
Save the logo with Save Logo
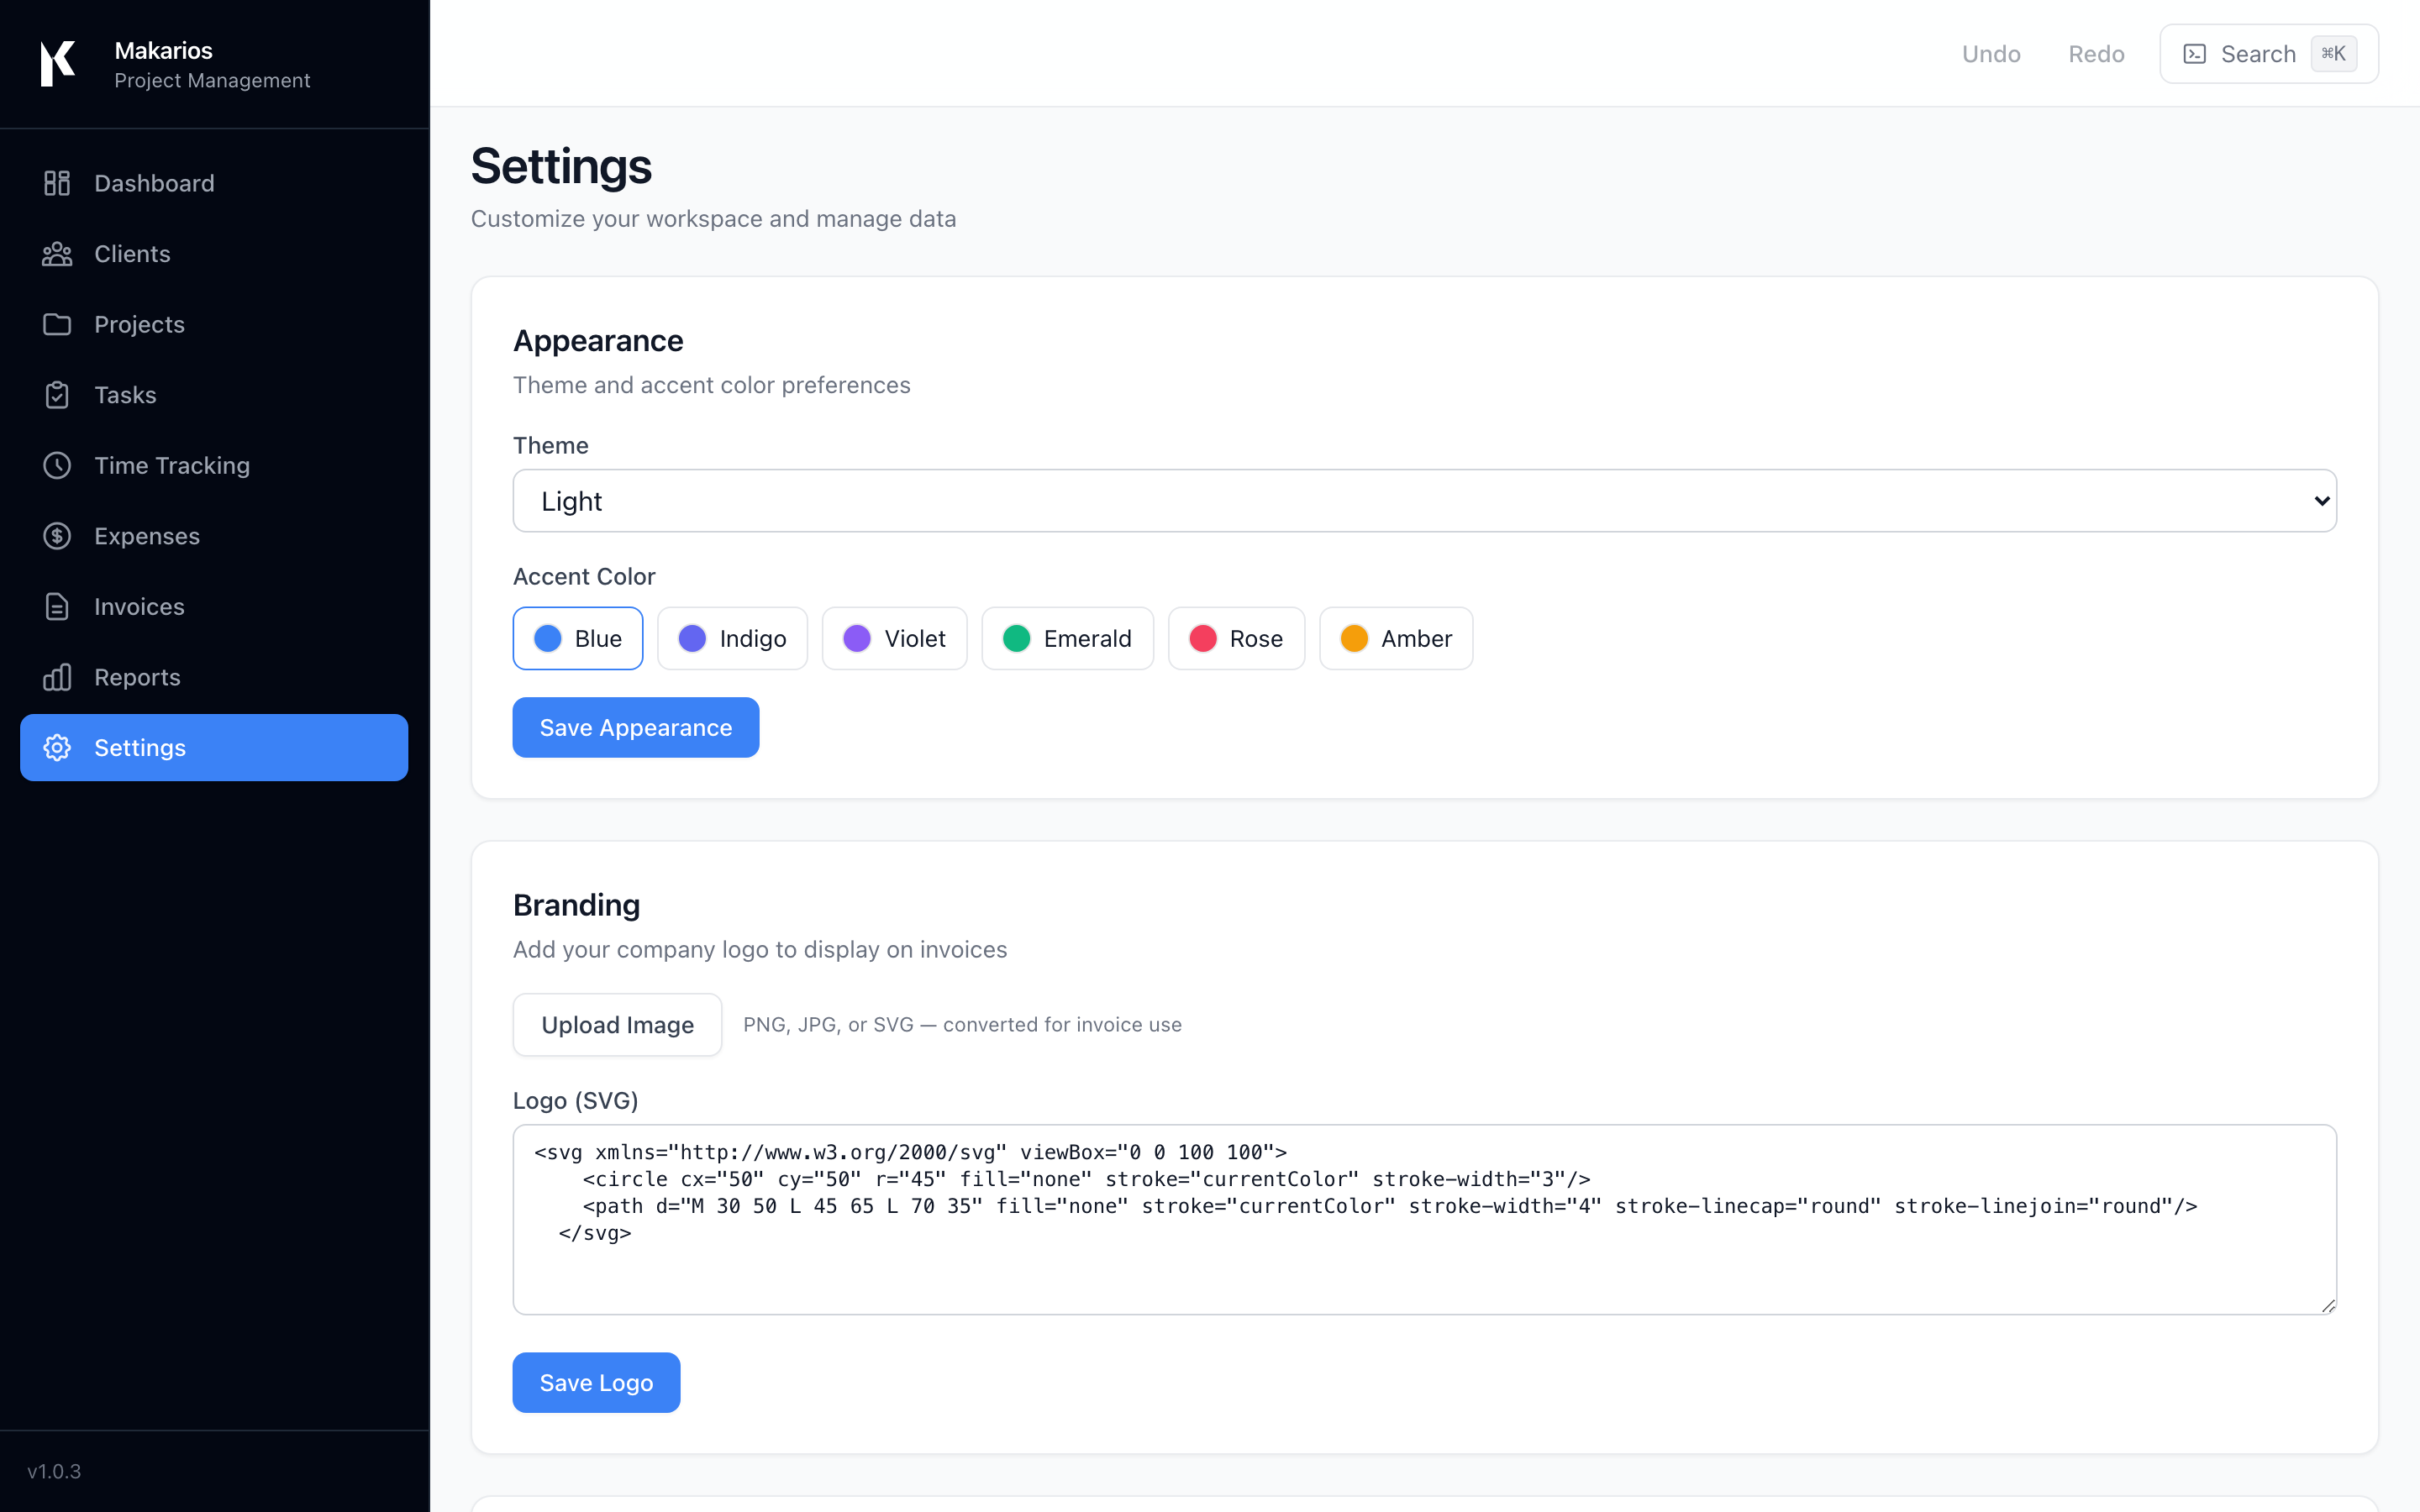pyautogui.click(x=596, y=1382)
